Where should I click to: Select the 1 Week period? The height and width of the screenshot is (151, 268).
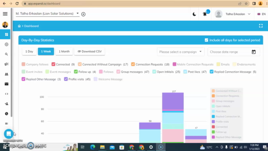46,51
